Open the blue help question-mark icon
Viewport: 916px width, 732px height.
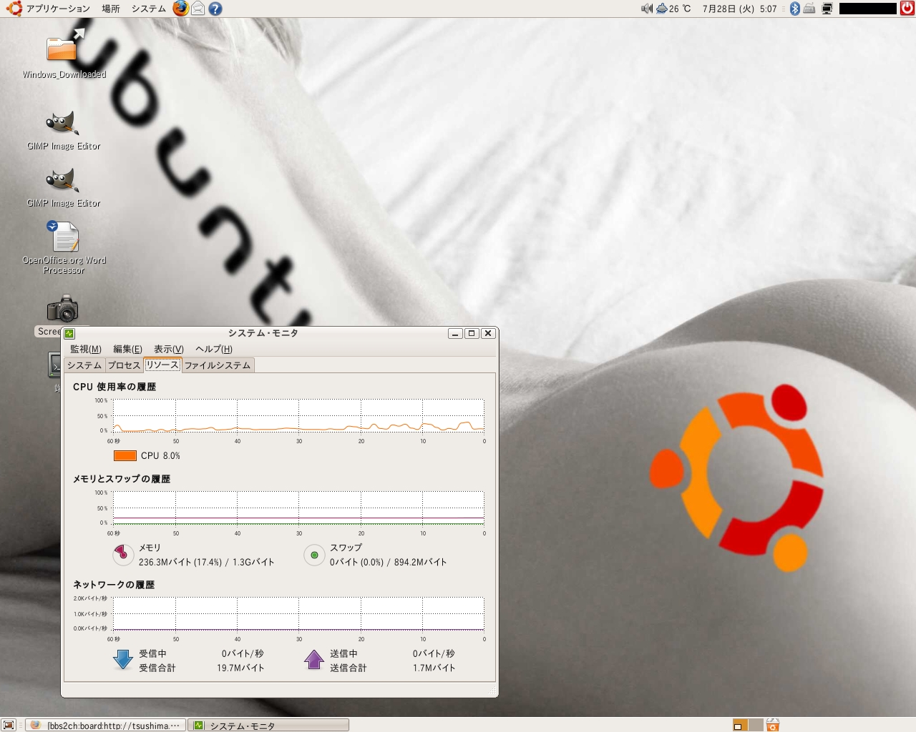point(215,9)
